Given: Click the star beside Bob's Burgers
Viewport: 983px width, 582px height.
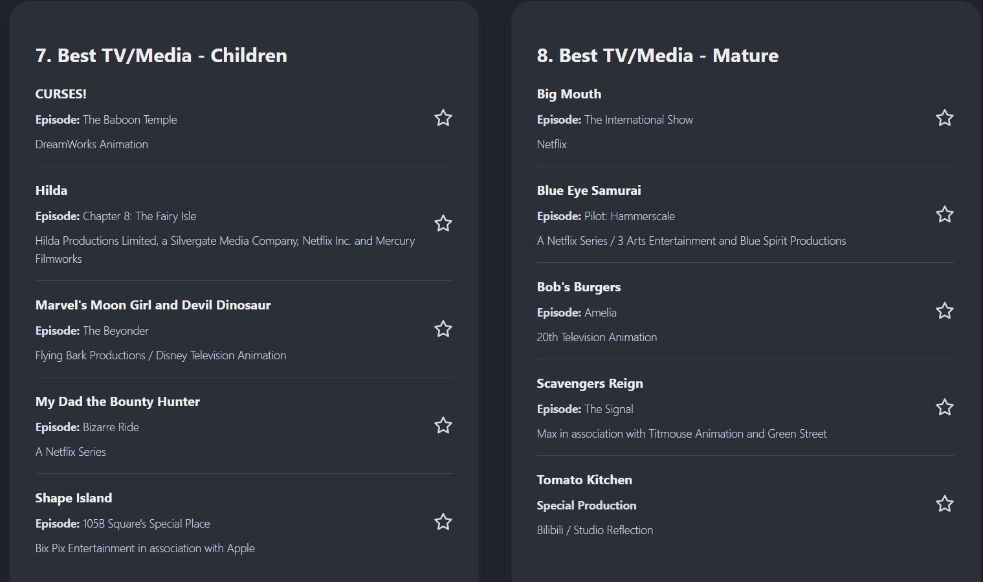Looking at the screenshot, I should [944, 311].
